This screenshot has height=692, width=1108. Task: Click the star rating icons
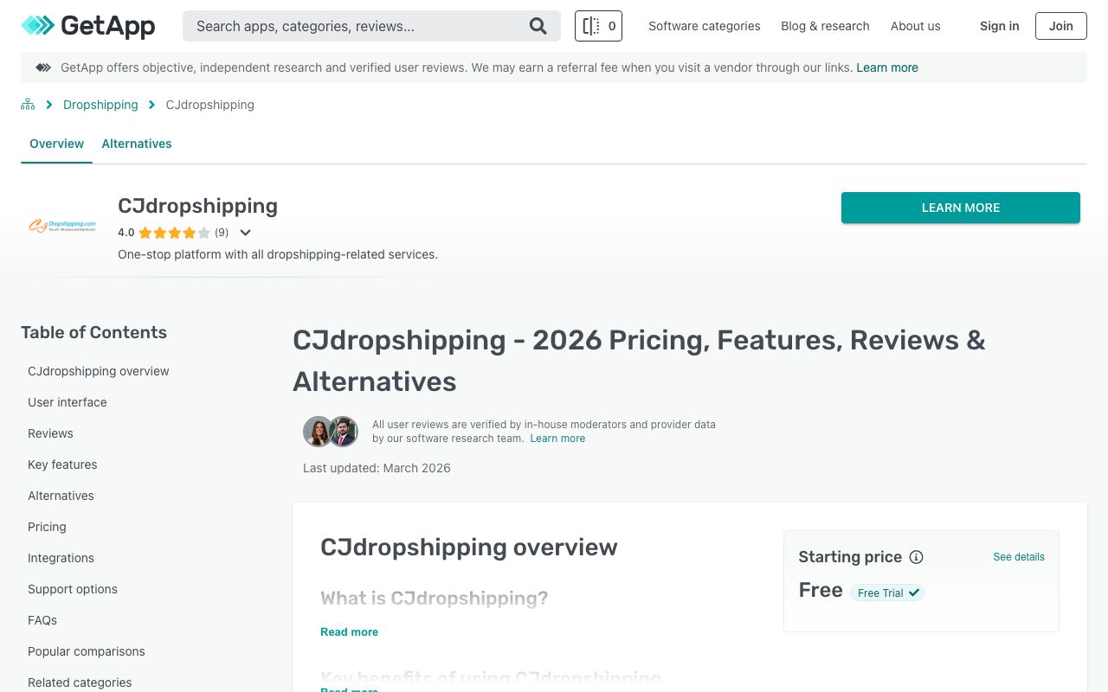(174, 233)
